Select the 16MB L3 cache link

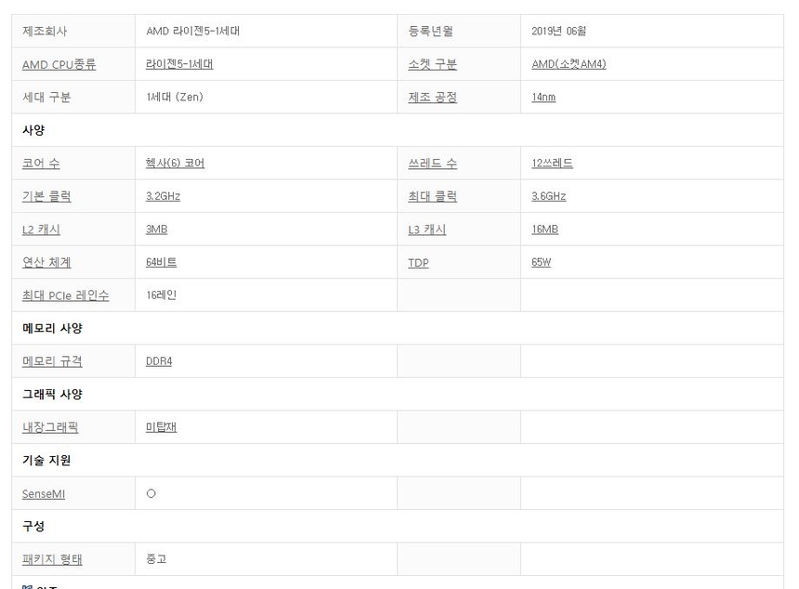coord(544,229)
